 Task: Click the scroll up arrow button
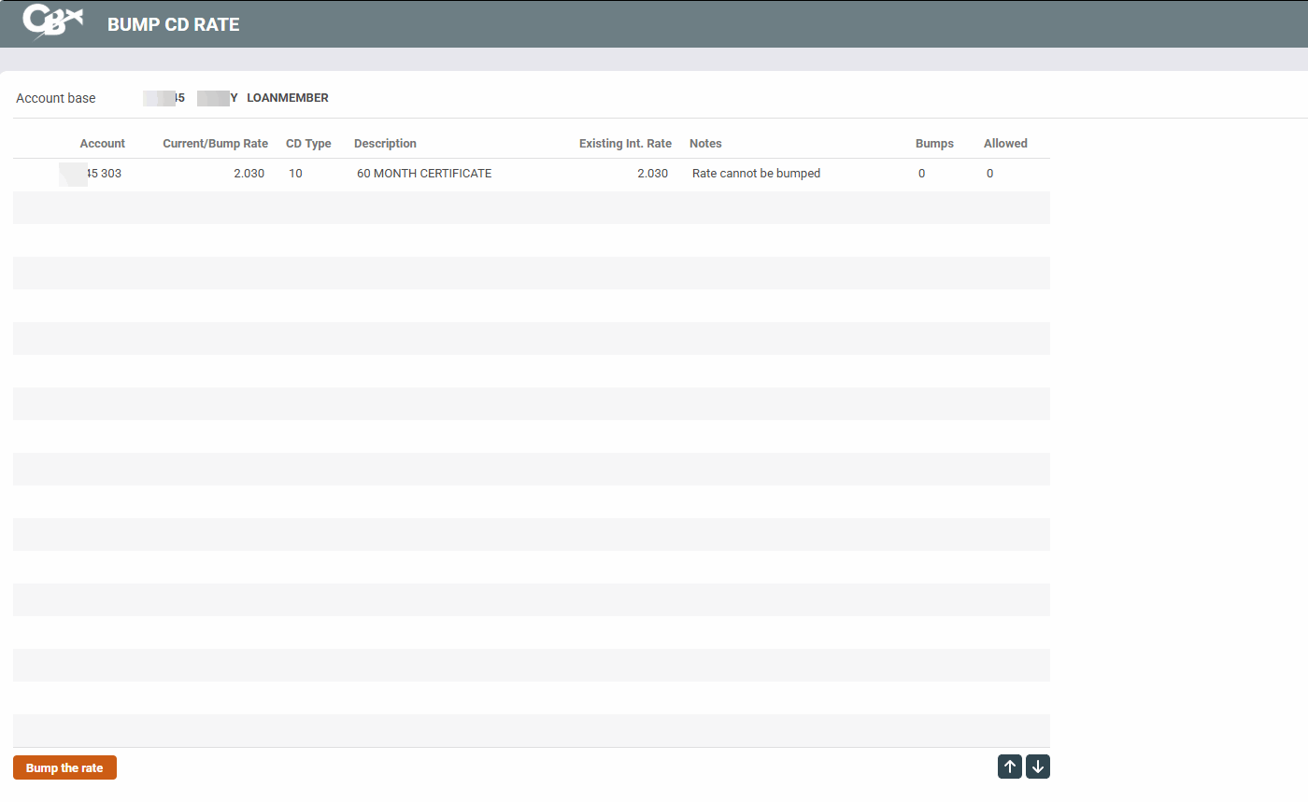point(1010,767)
